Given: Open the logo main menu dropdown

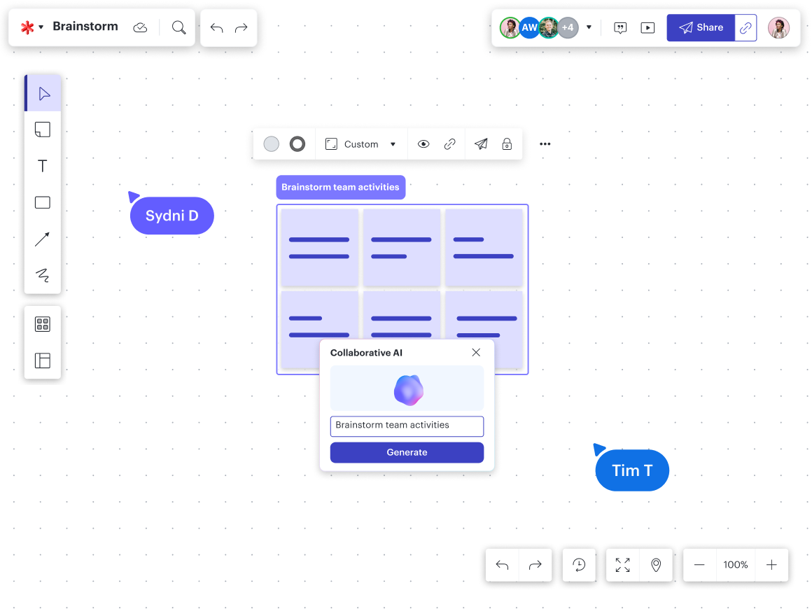Looking at the screenshot, I should pos(31,27).
